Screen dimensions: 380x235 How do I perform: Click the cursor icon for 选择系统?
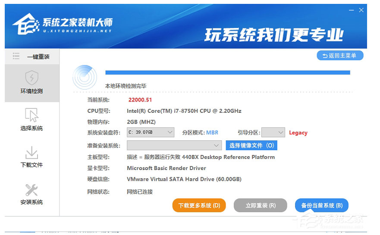point(32,115)
